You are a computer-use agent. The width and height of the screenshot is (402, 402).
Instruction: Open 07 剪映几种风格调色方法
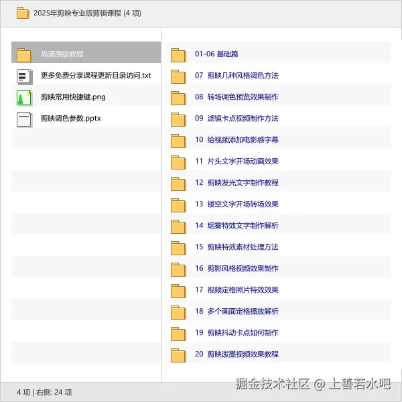click(237, 75)
